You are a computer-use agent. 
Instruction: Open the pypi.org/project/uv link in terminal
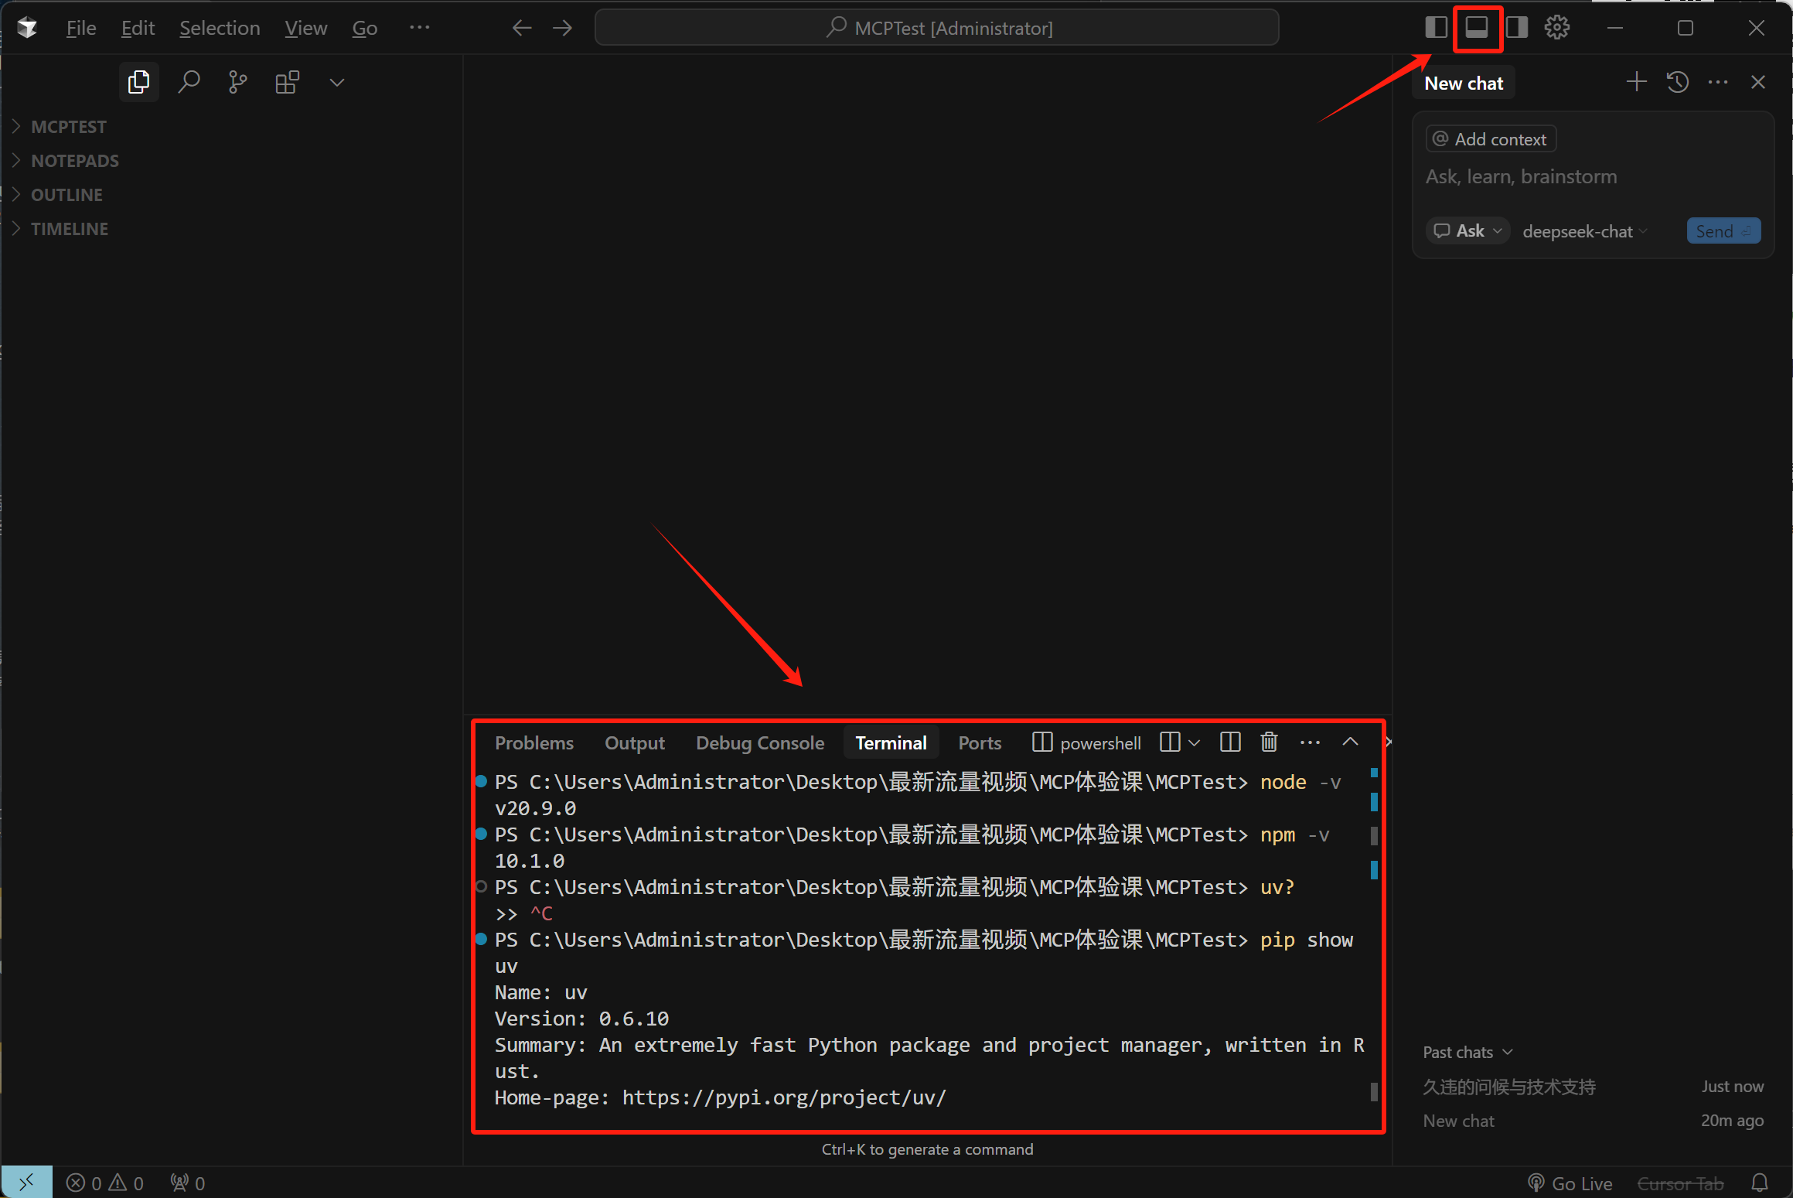784,1097
